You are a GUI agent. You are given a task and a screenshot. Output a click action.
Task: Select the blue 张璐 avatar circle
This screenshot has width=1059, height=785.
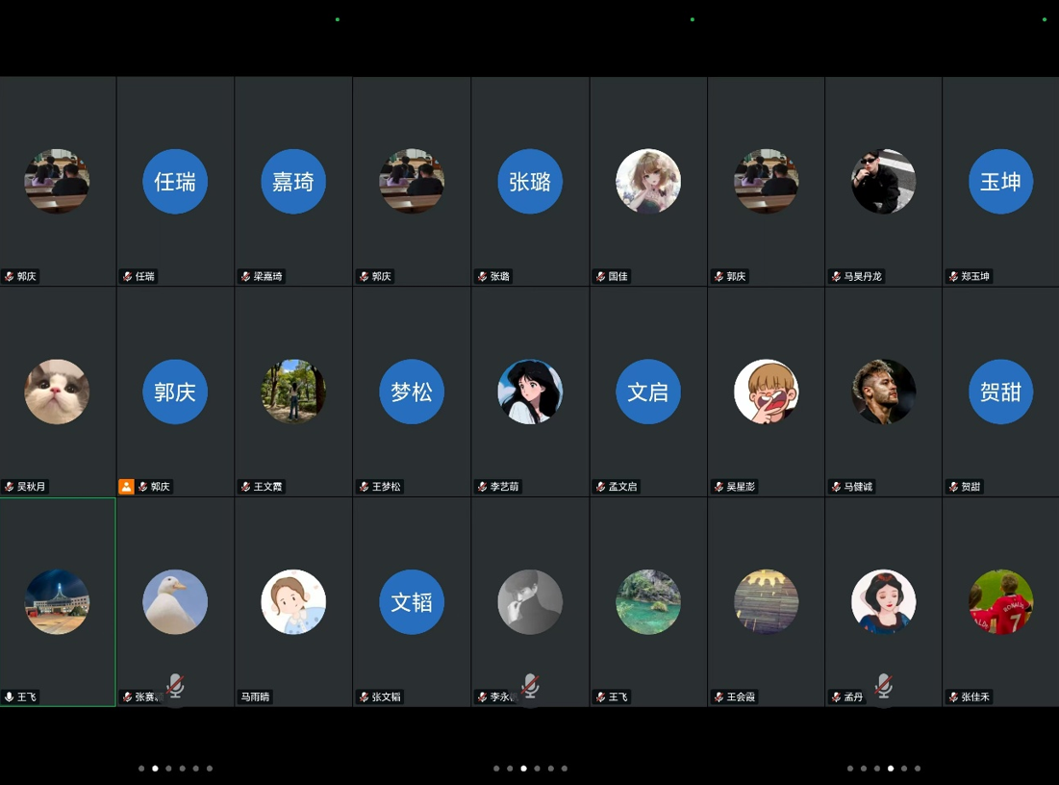click(x=530, y=182)
